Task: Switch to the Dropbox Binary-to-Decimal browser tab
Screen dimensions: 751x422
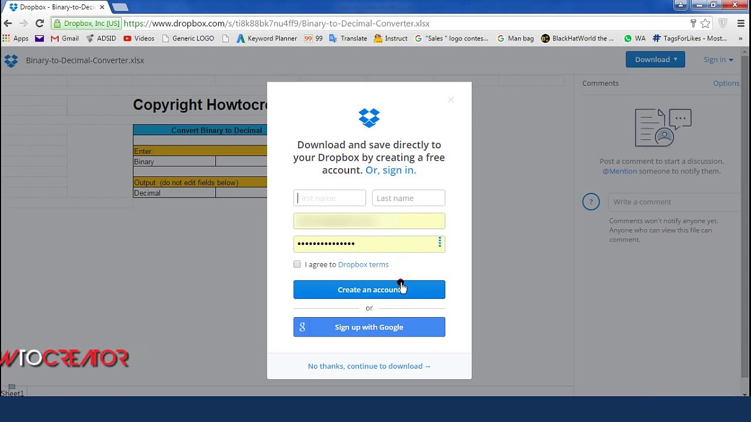Action: click(x=57, y=7)
